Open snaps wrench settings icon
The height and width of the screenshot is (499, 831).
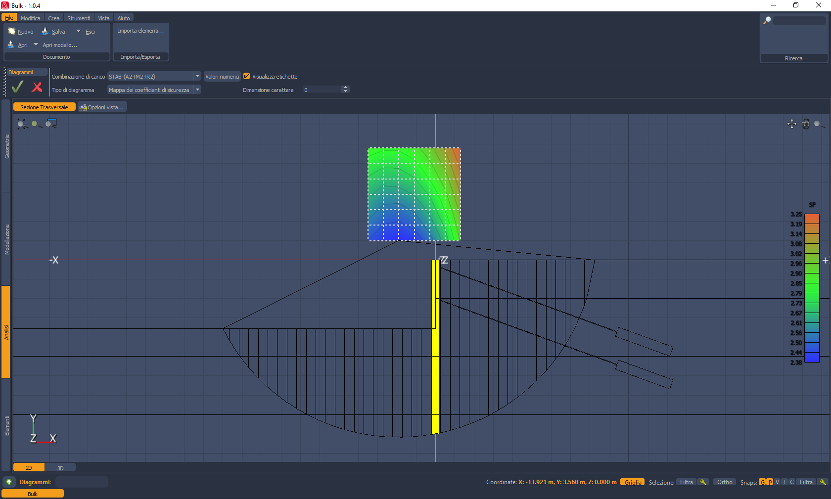[x=823, y=482]
